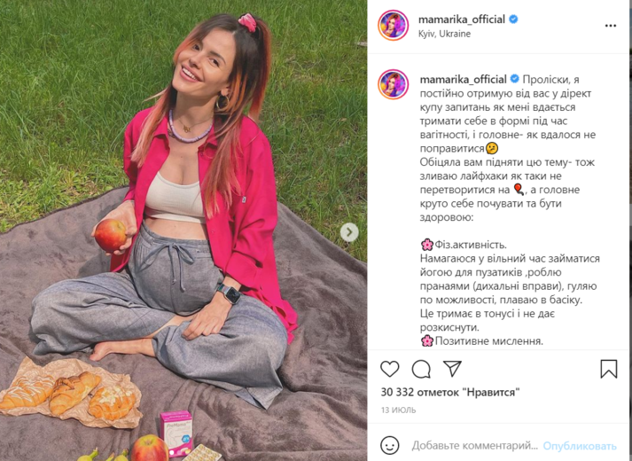Image resolution: width=632 pixels, height=461 pixels.
Task: Open mamarika_official profile from the header
Action: (x=462, y=20)
